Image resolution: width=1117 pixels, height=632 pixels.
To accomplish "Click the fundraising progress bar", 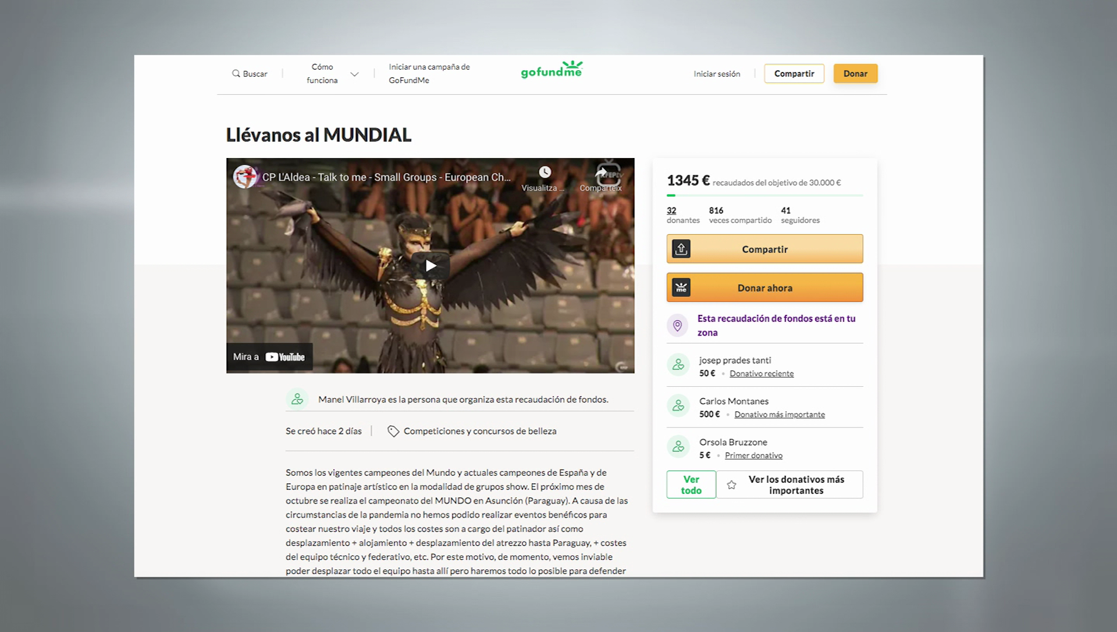I will (x=764, y=196).
